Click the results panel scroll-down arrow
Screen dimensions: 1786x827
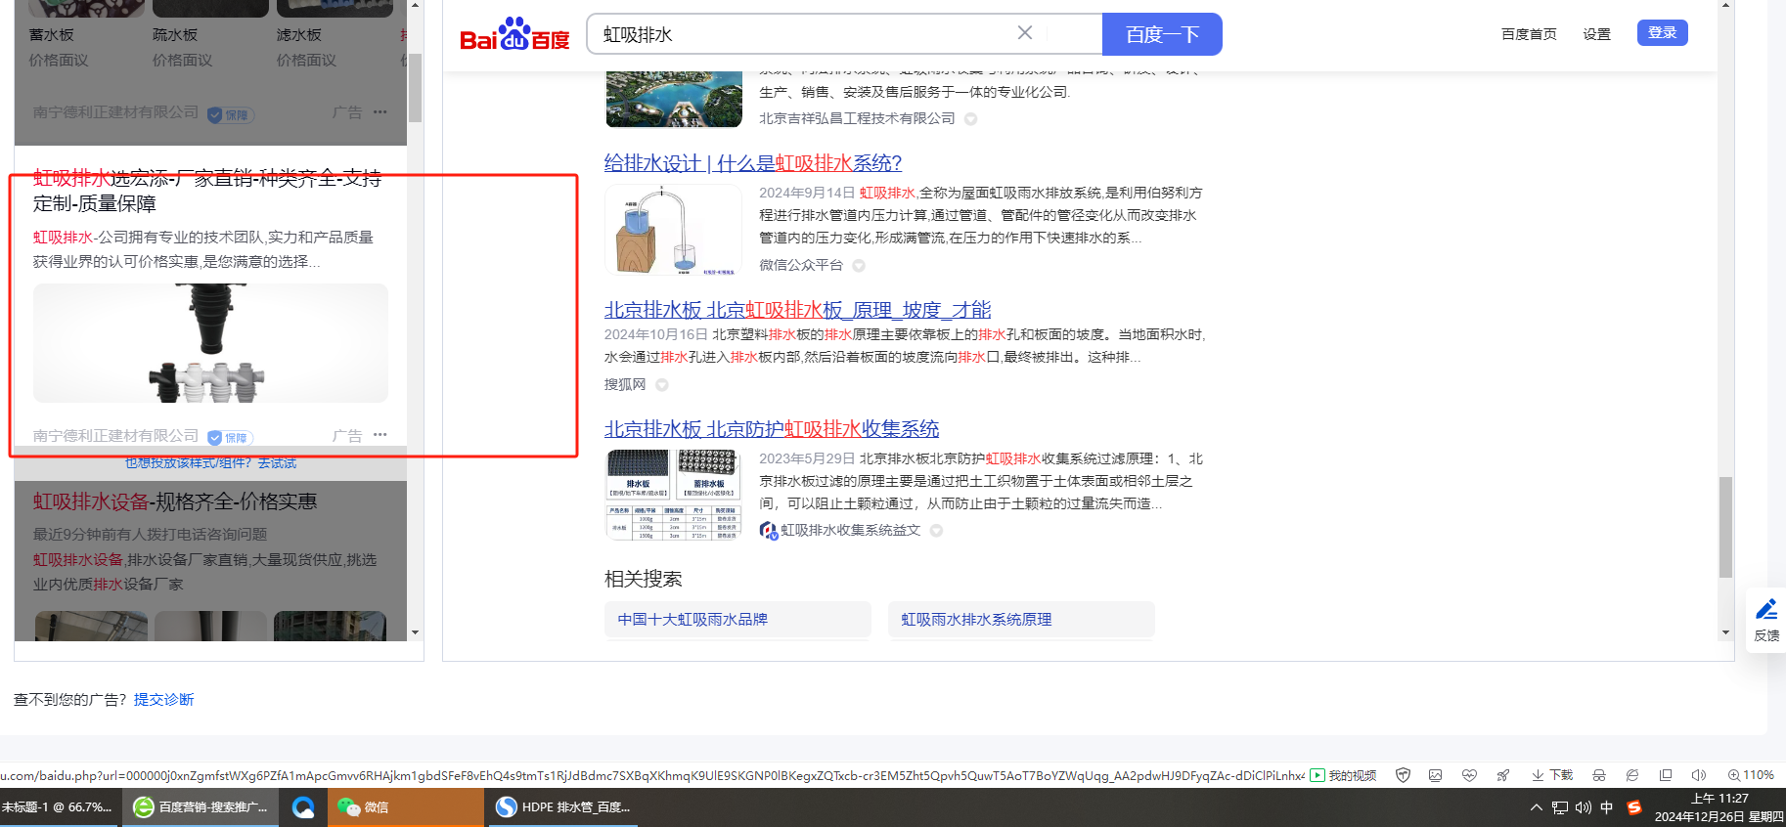pyautogui.click(x=1725, y=632)
